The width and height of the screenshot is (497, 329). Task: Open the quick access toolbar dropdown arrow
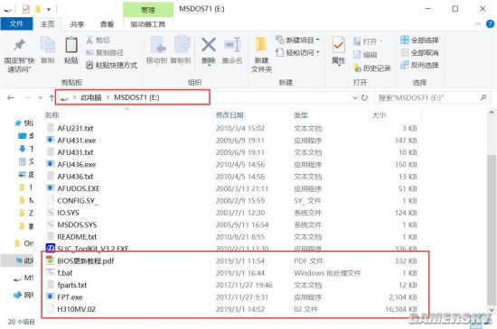[49, 10]
